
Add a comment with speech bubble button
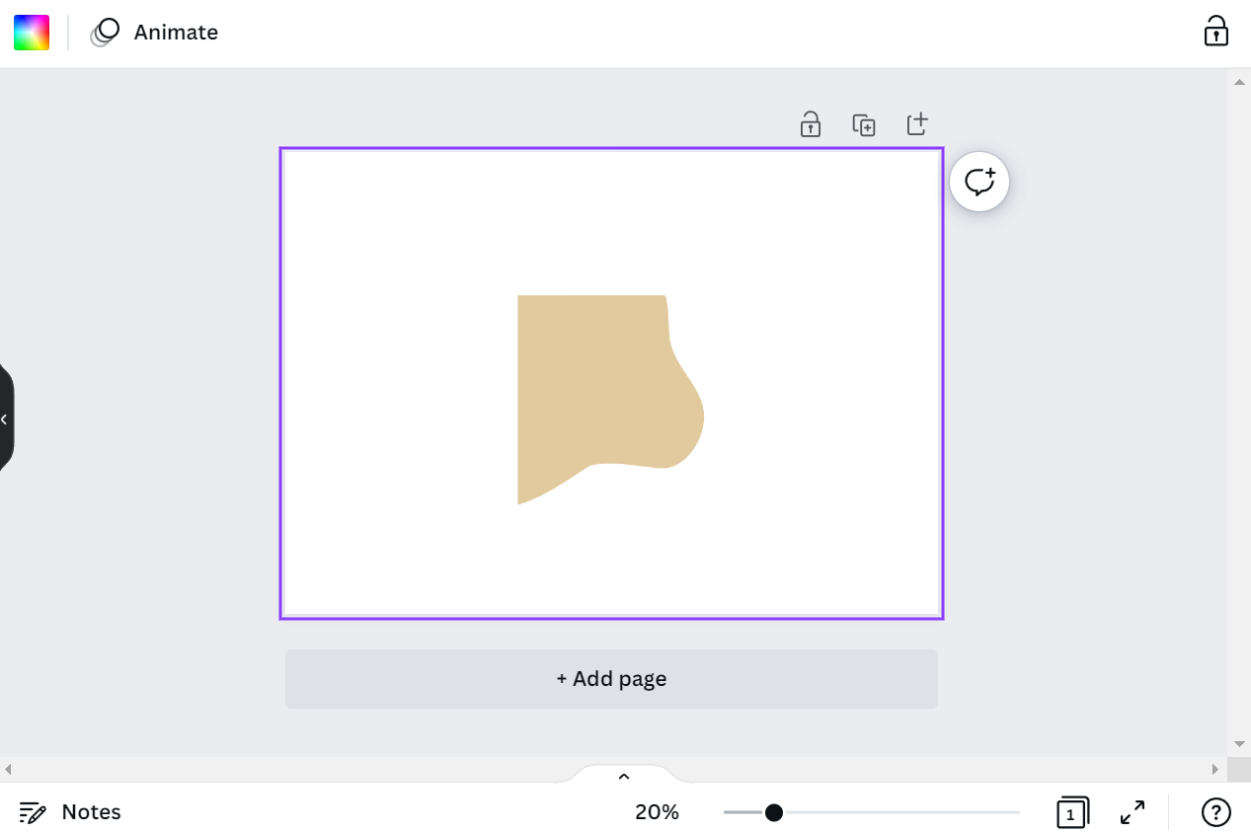[979, 182]
